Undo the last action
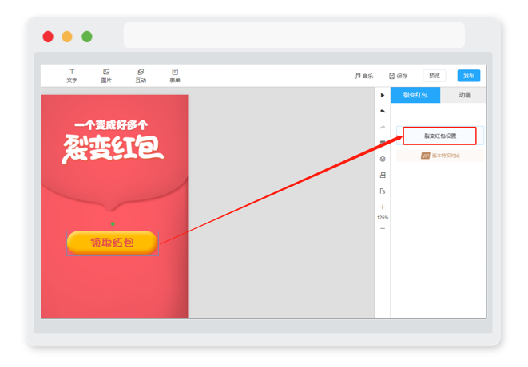 tap(383, 111)
